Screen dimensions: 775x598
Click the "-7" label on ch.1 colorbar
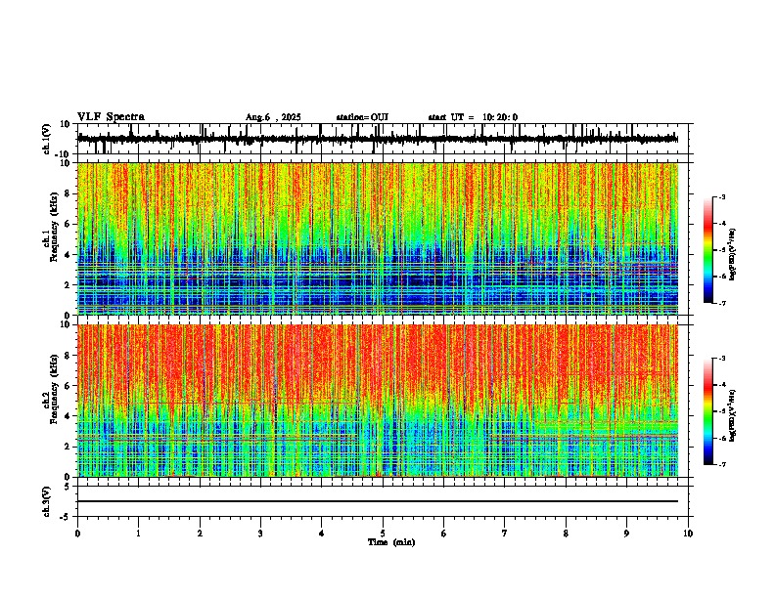(722, 303)
